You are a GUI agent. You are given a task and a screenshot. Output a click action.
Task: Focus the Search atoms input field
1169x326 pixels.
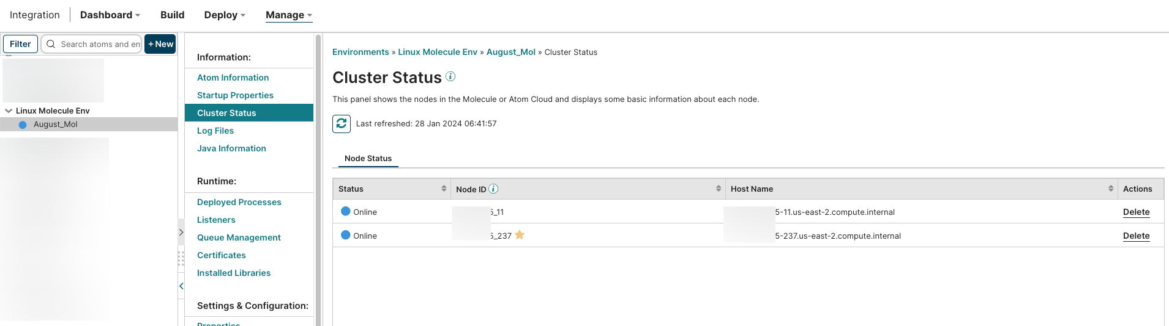[x=100, y=44]
